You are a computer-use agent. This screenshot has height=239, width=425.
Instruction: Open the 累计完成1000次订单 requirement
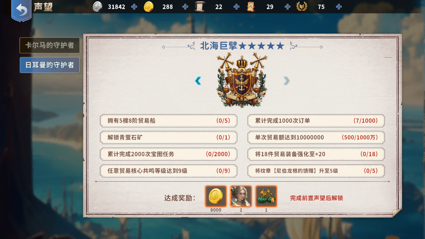tap(316, 121)
